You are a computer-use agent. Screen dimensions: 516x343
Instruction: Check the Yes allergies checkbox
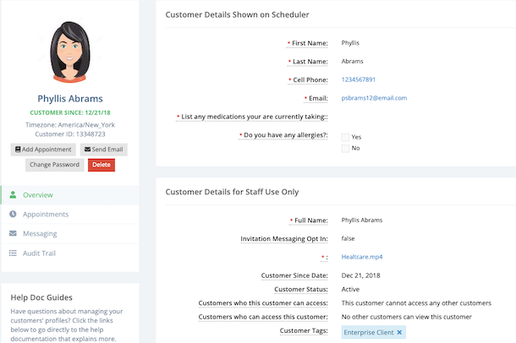coord(345,137)
